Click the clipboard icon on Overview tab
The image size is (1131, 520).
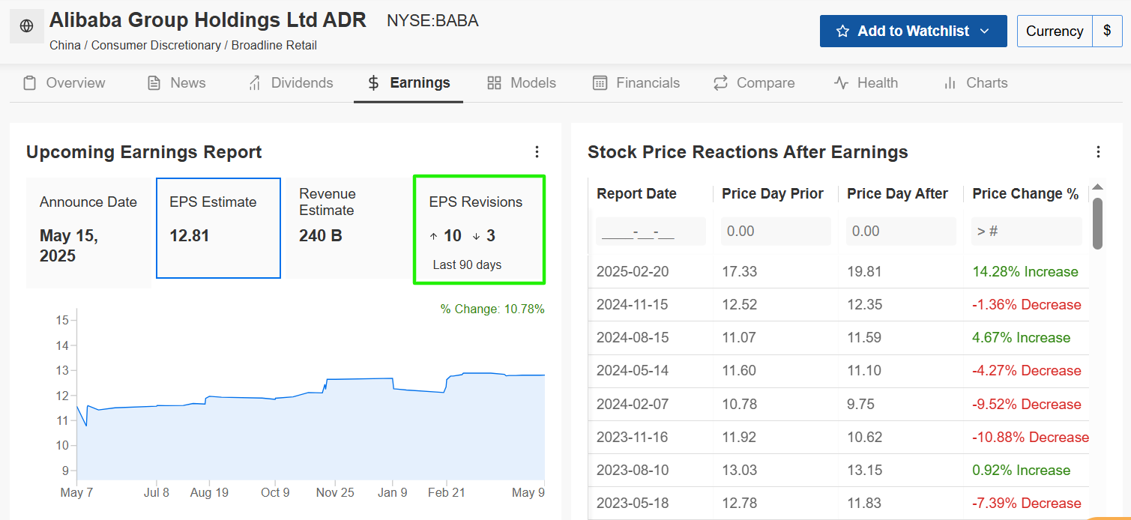tap(29, 83)
